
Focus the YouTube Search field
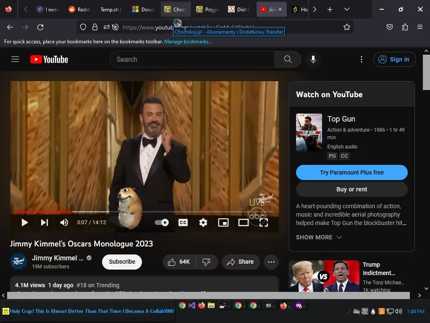(192, 59)
